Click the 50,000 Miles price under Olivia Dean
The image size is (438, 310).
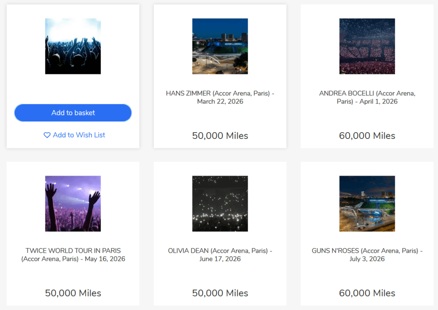[220, 293]
